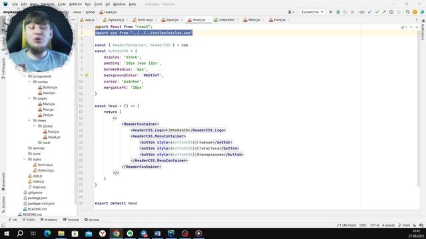Click the Run with Coverage icon
The image size is (426, 239).
point(345,12)
